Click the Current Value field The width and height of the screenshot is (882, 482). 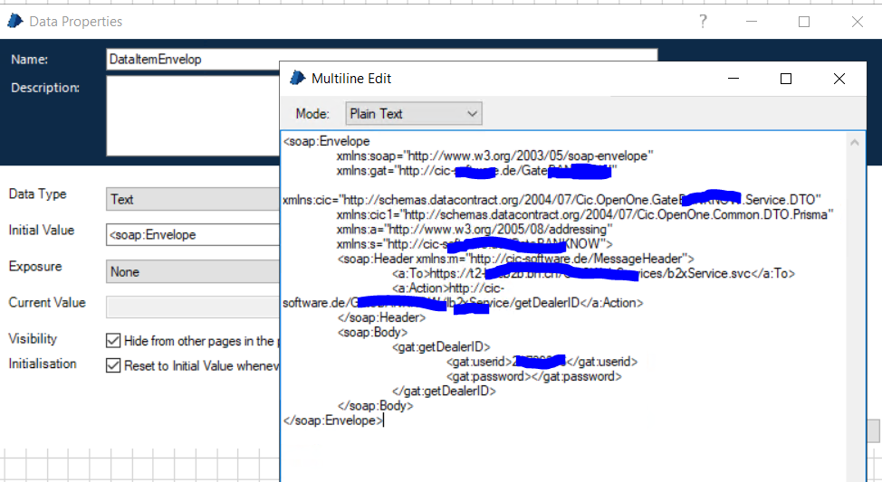point(192,307)
